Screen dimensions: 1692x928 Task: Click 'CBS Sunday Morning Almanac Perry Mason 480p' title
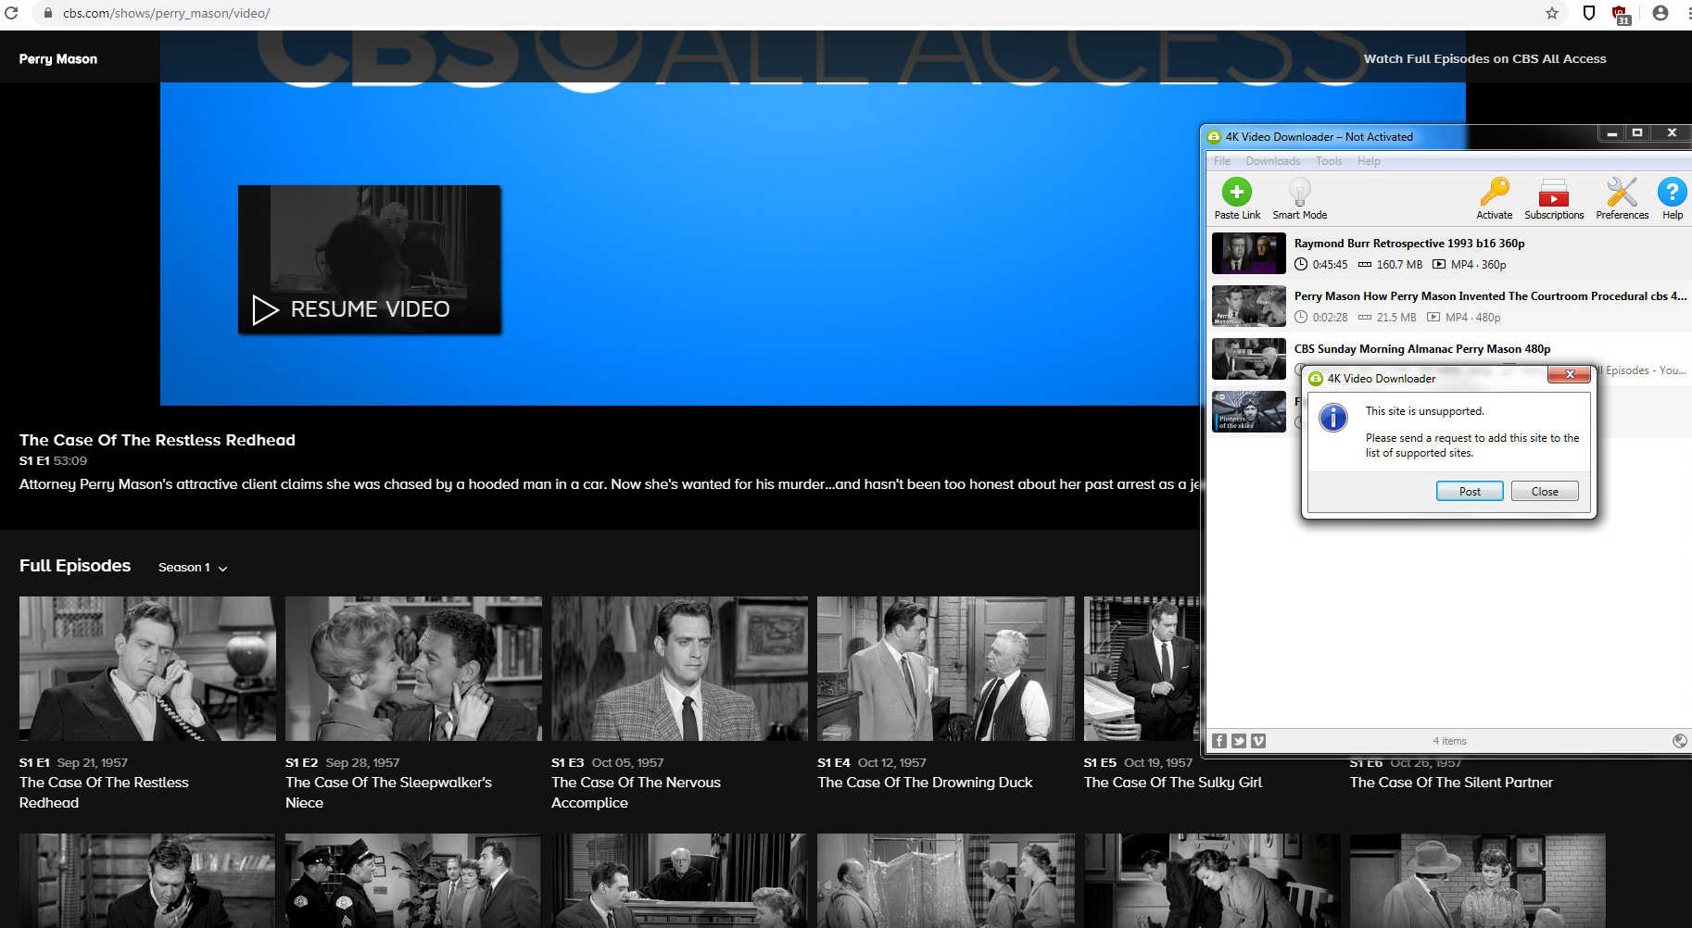point(1422,349)
